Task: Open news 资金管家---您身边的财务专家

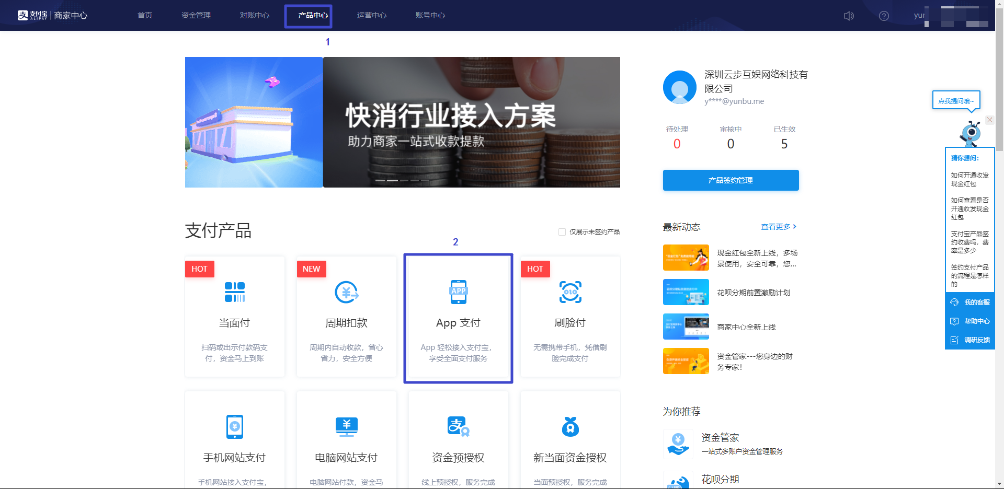Action: 755,362
